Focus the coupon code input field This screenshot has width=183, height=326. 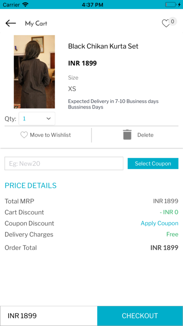pyautogui.click(x=64, y=163)
